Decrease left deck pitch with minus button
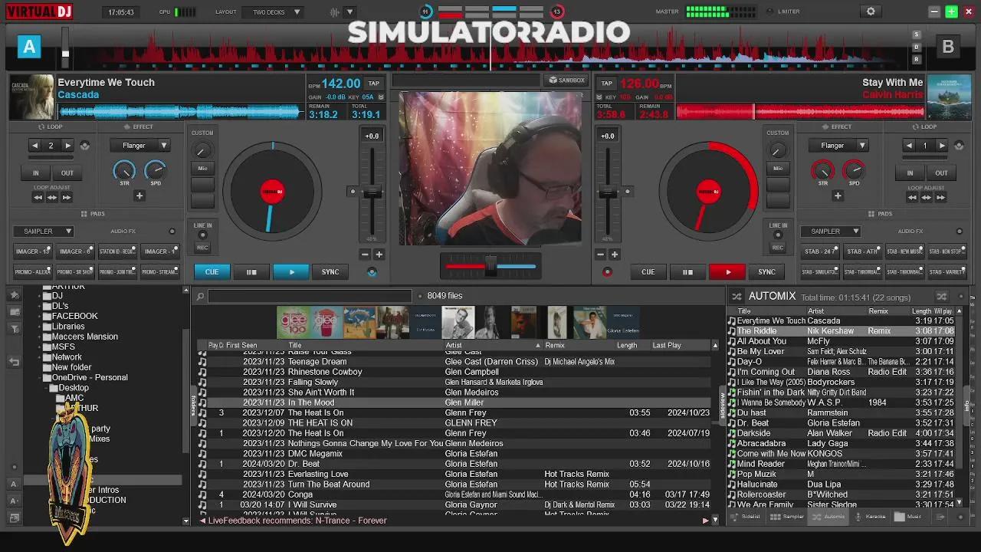 [x=366, y=254]
